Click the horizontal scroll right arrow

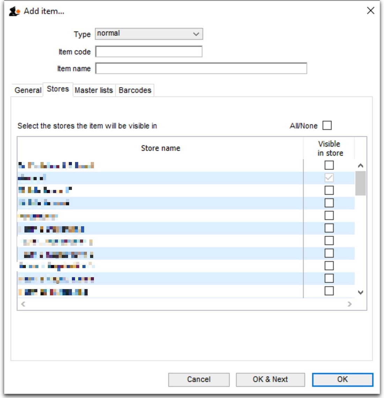pyautogui.click(x=349, y=304)
